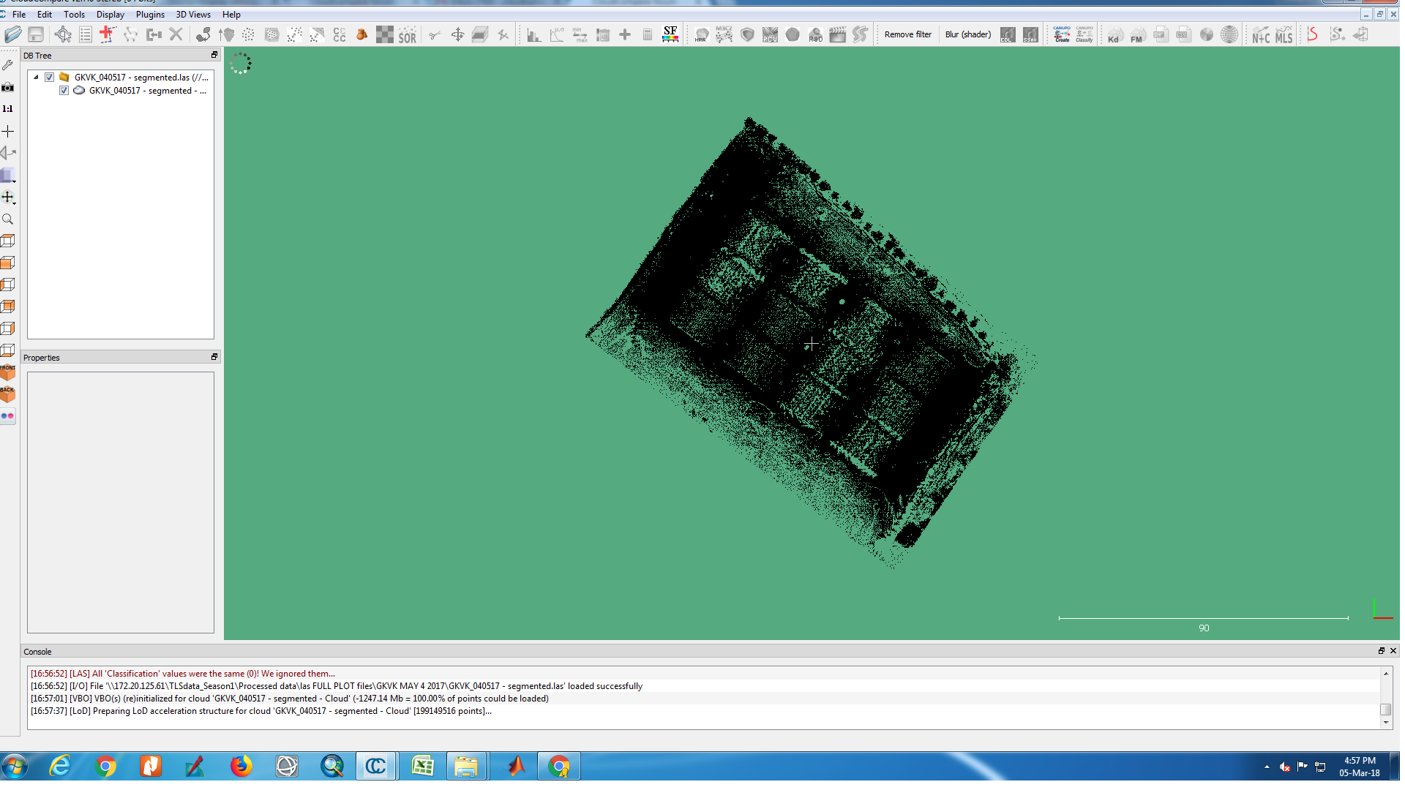Open the Display menu
The height and width of the screenshot is (790, 1405).
pyautogui.click(x=110, y=15)
